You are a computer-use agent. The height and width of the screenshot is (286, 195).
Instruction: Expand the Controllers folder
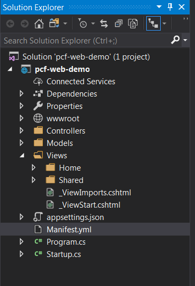click(21, 130)
